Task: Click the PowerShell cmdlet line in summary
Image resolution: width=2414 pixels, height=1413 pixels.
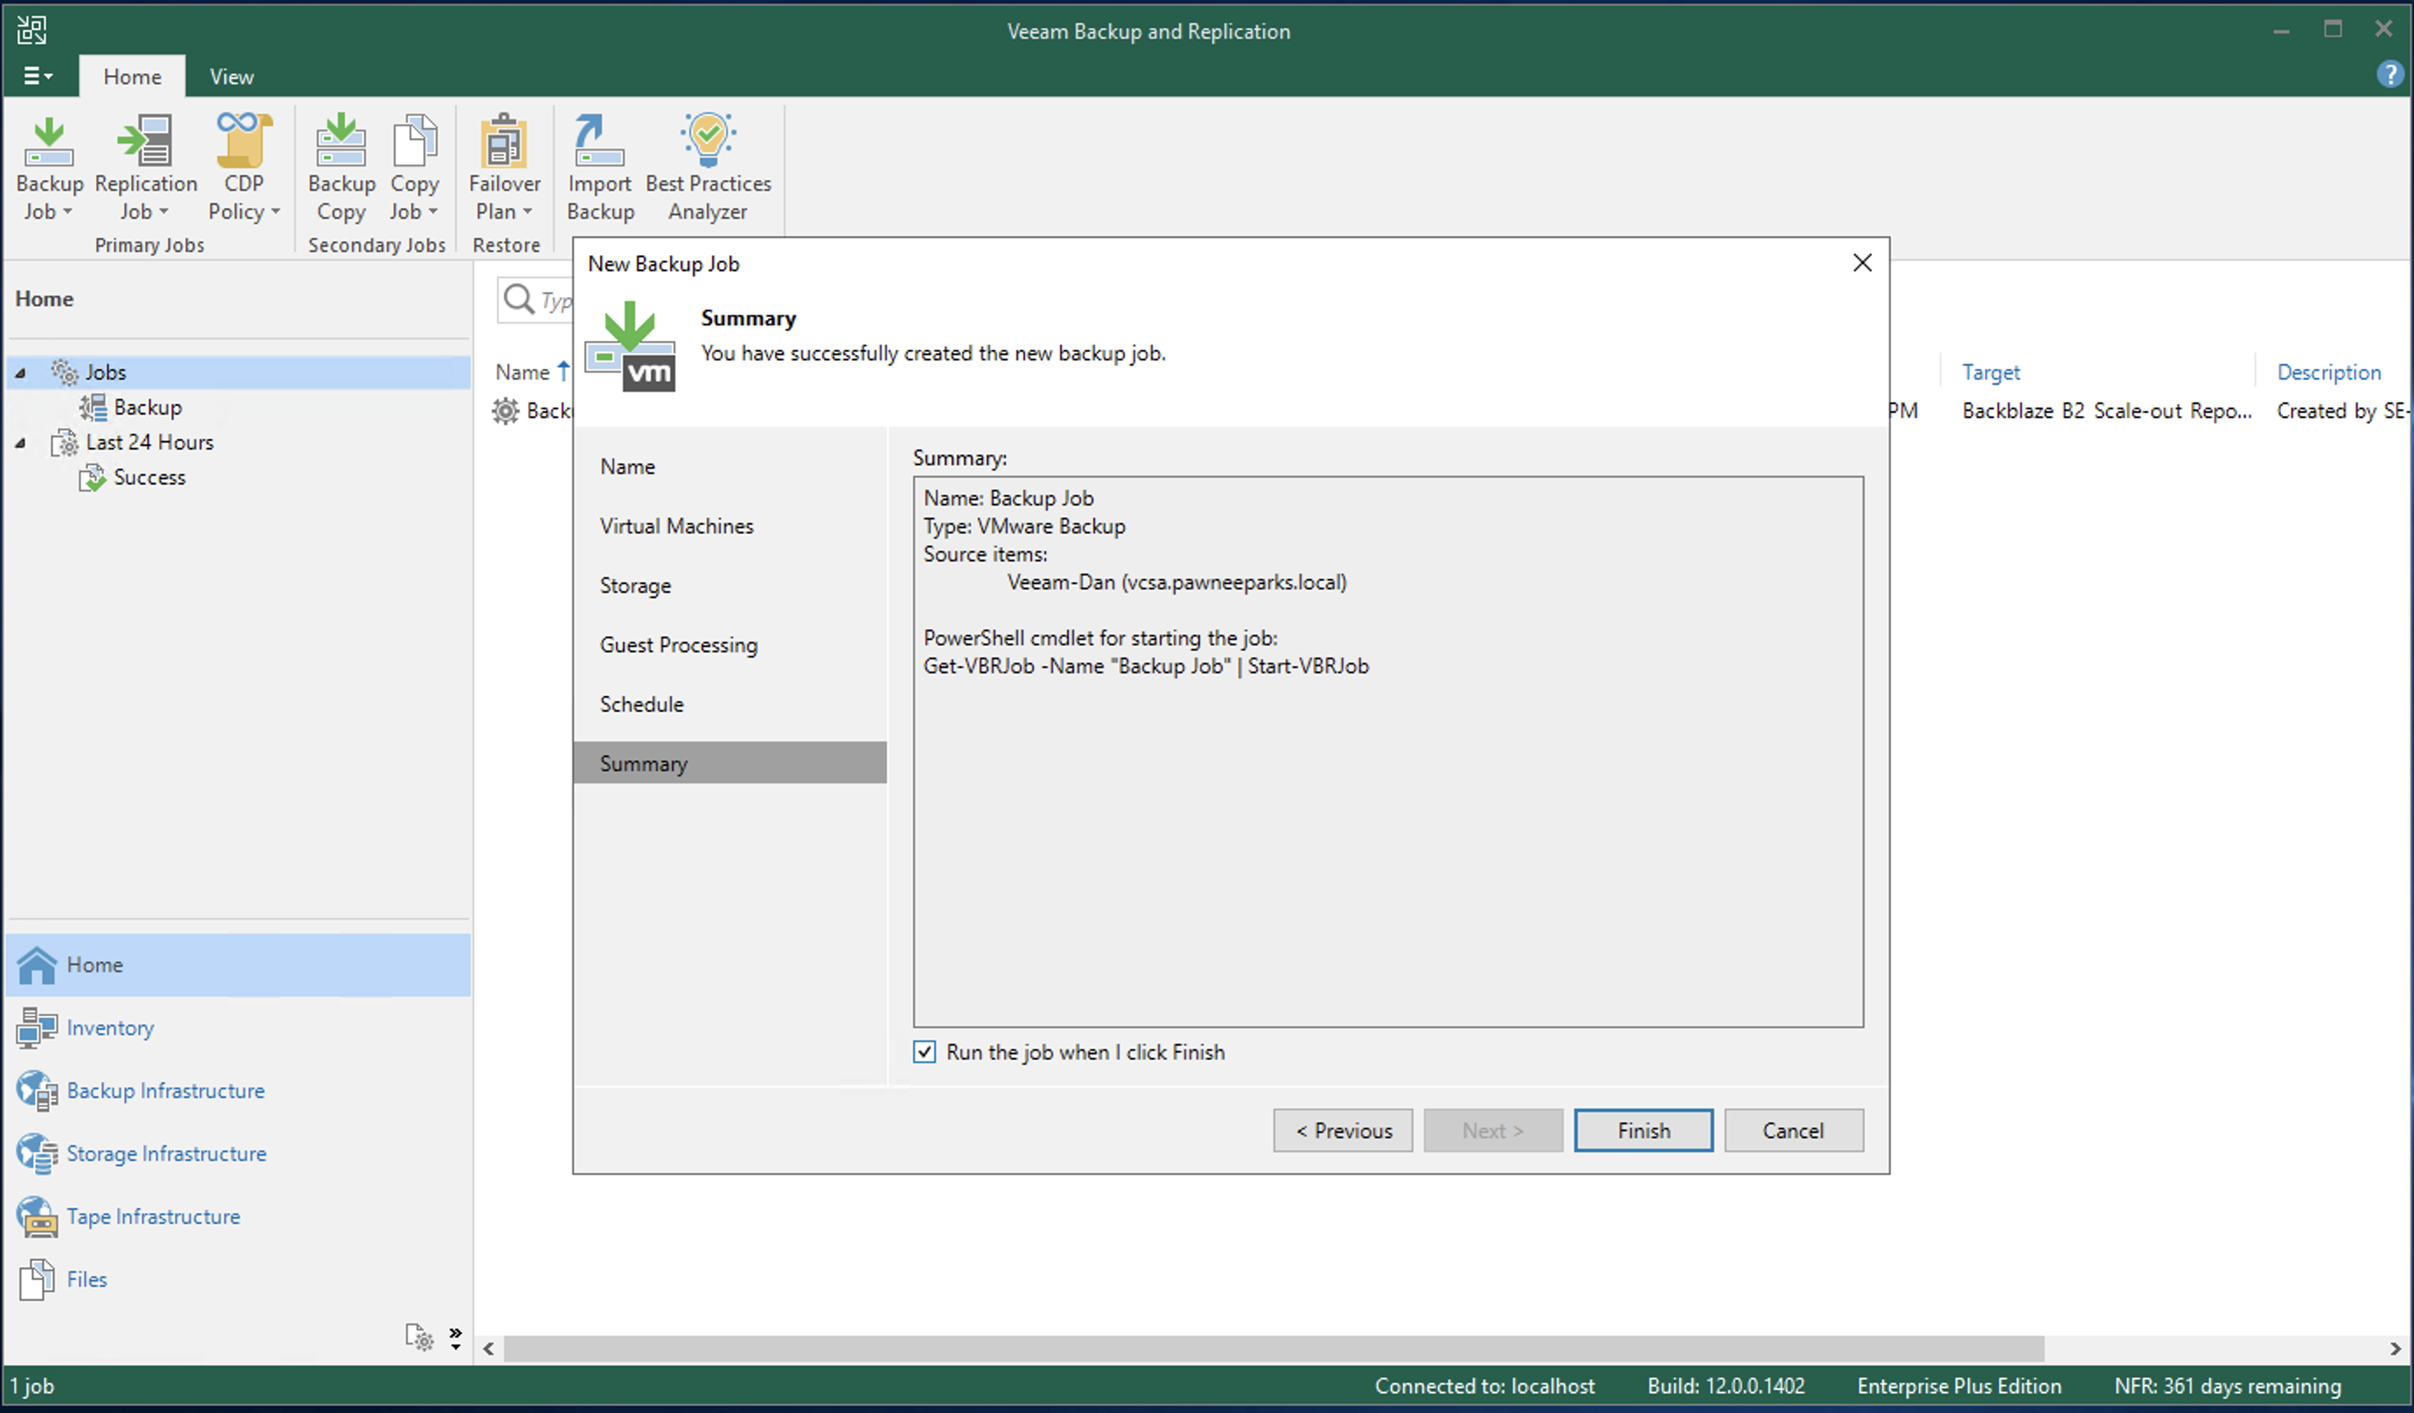Action: pos(1146,665)
